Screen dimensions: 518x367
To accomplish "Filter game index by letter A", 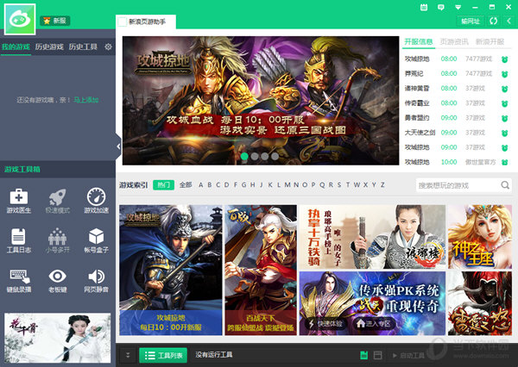I will click(x=200, y=185).
